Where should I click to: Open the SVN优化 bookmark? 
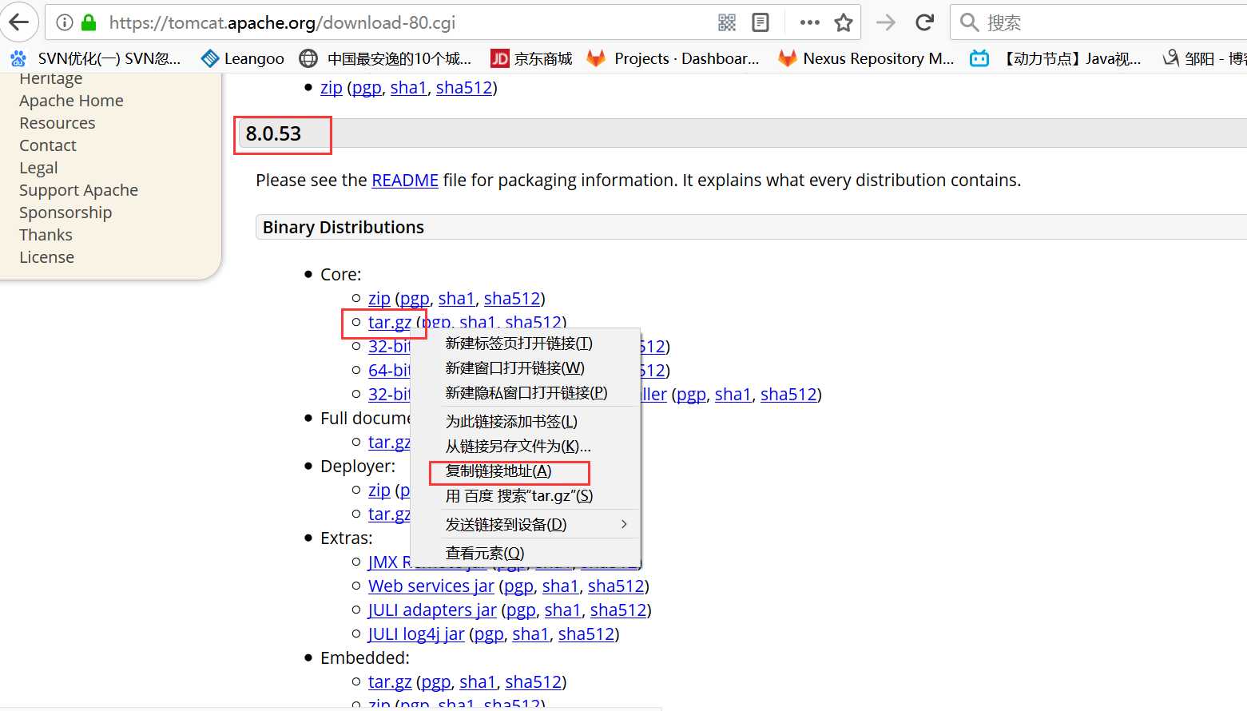click(95, 58)
